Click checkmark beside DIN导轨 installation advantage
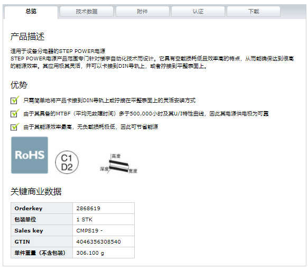The width and height of the screenshot is (308, 269). 15,100
